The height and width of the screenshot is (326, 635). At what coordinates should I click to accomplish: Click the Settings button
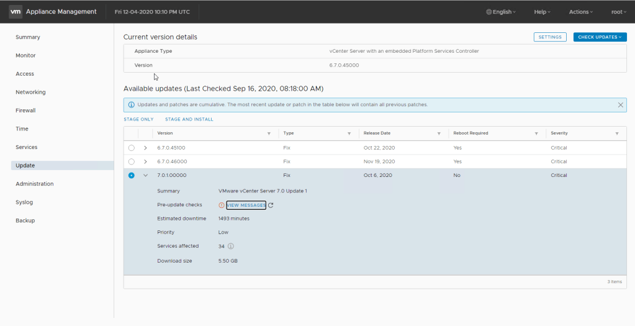[550, 37]
